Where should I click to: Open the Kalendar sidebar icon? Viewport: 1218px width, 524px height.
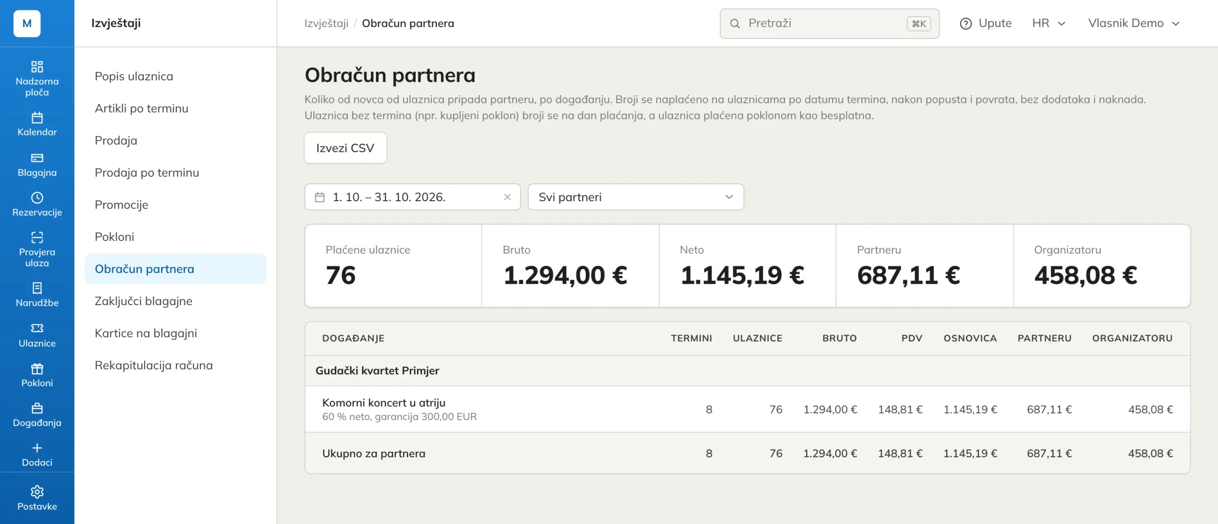coord(37,118)
